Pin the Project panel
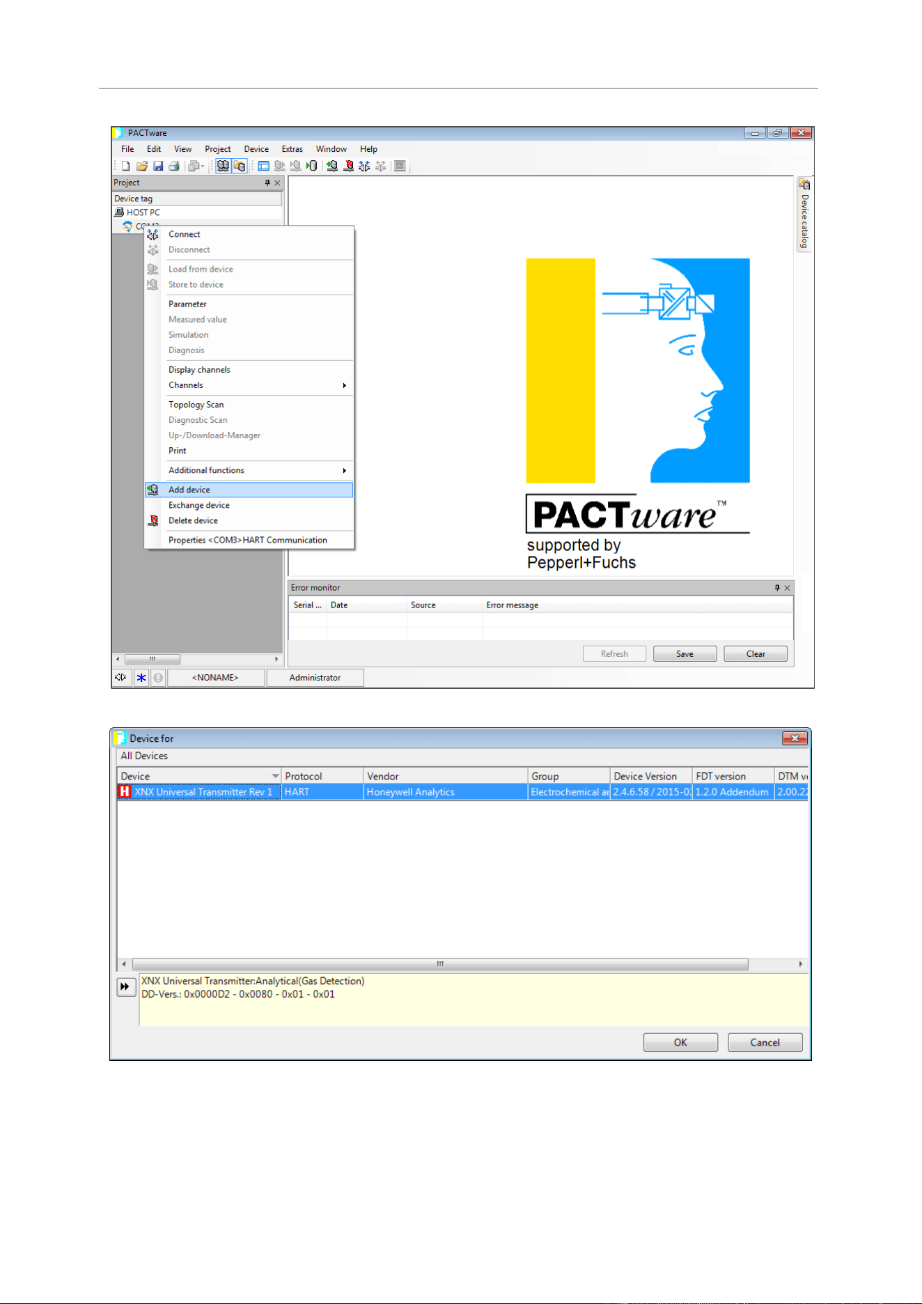The height and width of the screenshot is (1304, 922). tap(267, 183)
